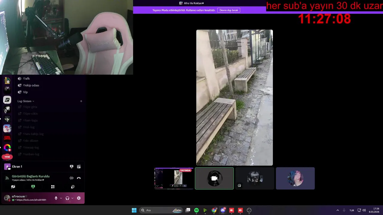Stop streaming Ekran 1 screen share
Image resolution: width=383 pixels, height=215 pixels.
point(72,167)
